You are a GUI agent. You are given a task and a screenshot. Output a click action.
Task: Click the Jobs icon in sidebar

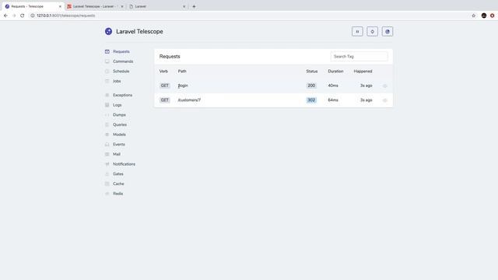click(107, 81)
